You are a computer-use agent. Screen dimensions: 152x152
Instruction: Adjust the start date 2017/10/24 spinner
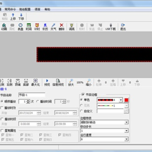(x=39, y=113)
